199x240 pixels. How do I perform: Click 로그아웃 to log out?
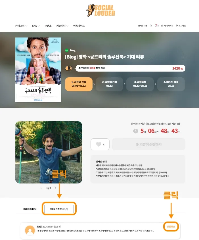click(181, 26)
